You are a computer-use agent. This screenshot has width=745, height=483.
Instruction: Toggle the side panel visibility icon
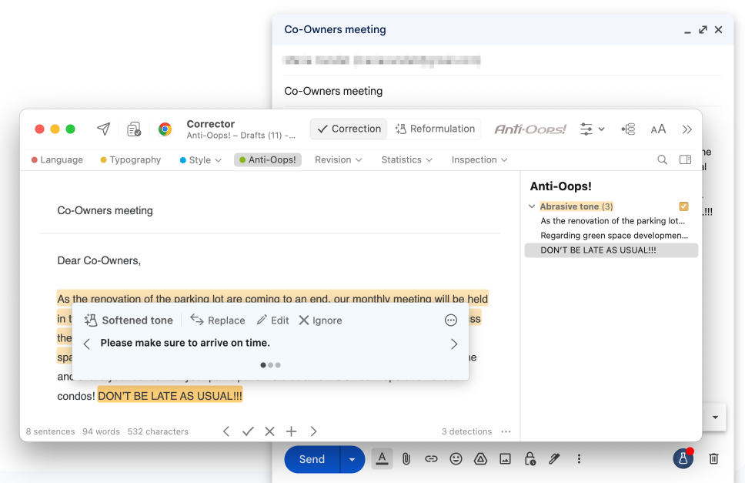pyautogui.click(x=685, y=160)
